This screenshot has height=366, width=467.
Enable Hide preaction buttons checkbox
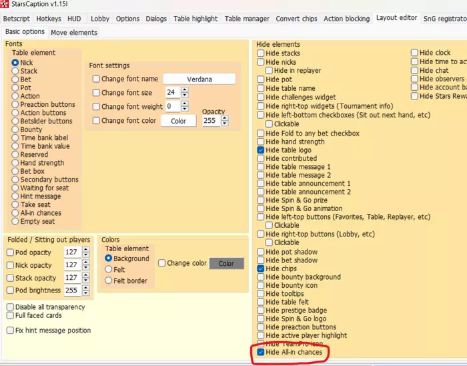[x=261, y=327]
